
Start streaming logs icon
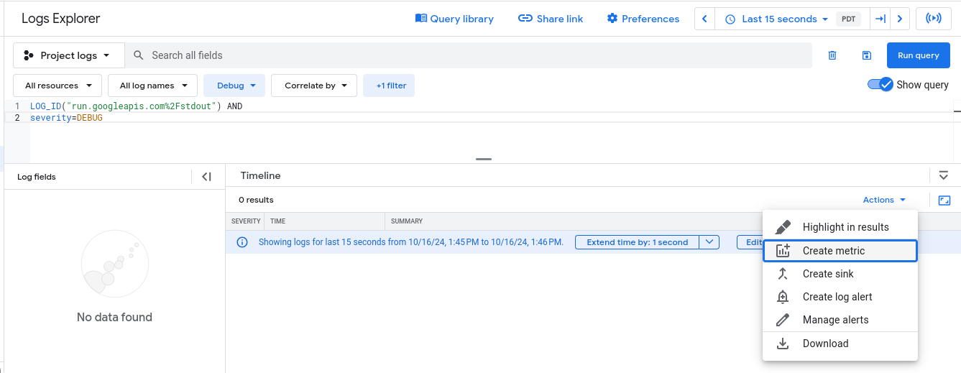[933, 19]
